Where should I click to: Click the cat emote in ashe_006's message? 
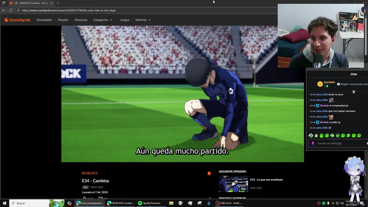(x=331, y=117)
